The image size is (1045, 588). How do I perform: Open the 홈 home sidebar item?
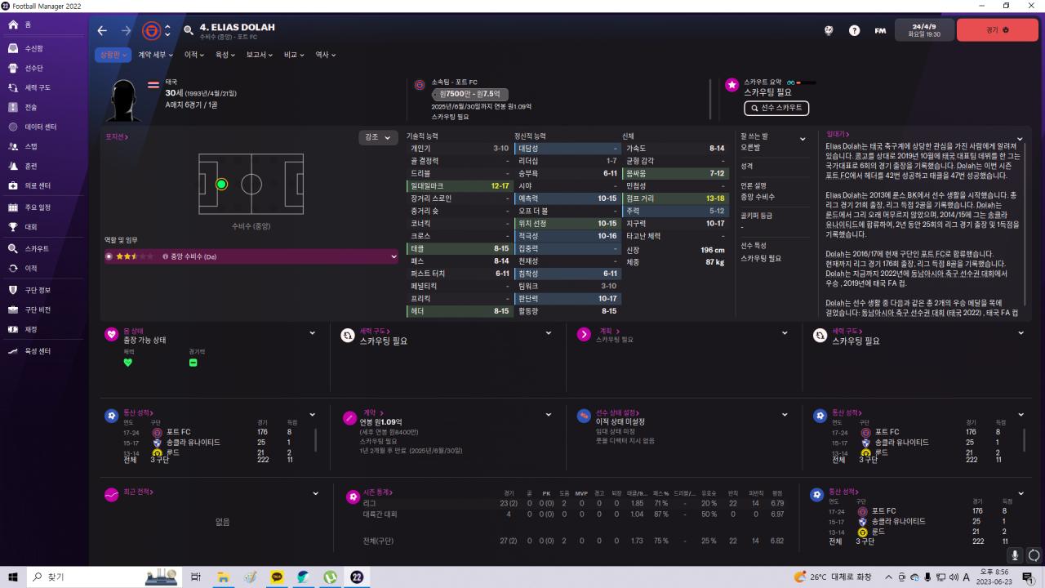click(x=44, y=25)
